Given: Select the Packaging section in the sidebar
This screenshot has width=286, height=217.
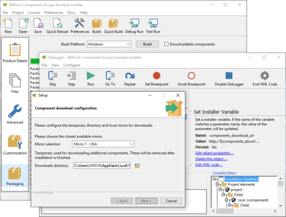Looking at the screenshot, I should [x=15, y=176].
